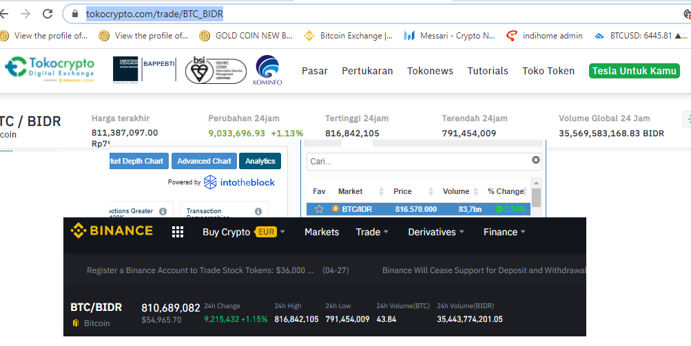Click the +1.13% Perubahan 24jam value
Image resolution: width=691 pixels, height=346 pixels.
[x=287, y=133]
